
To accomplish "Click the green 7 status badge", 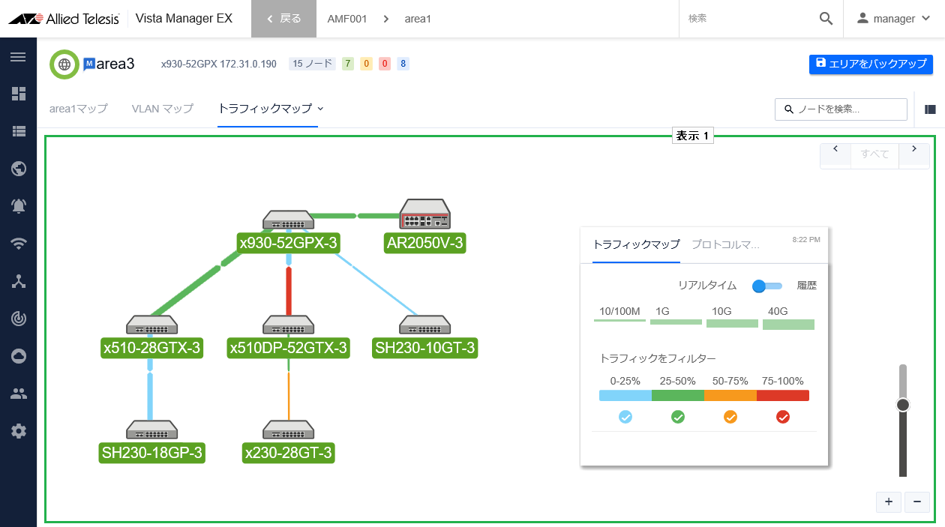I will [348, 64].
